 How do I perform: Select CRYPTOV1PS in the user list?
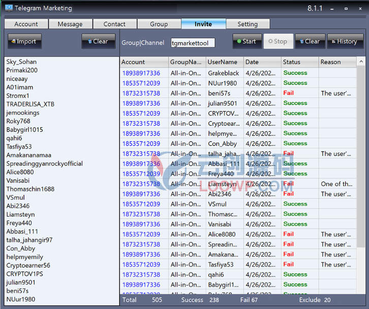25,274
